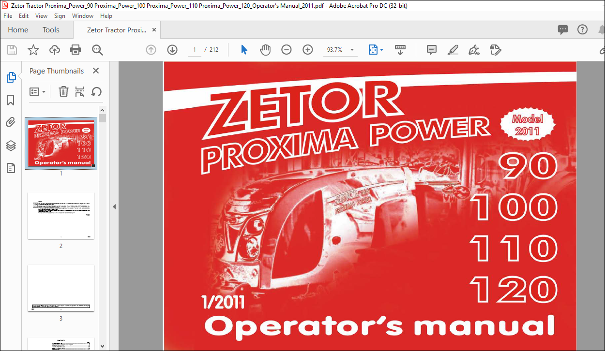Open the Find text magnifier tool

97,50
